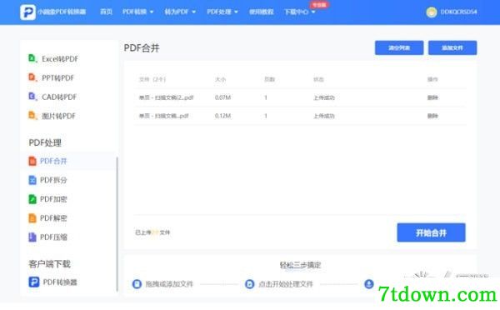Select PDF压缩 in the sidebar
The image size is (500, 310).
click(x=47, y=237)
